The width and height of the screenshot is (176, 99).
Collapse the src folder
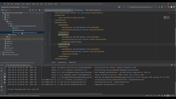pos(3,19)
